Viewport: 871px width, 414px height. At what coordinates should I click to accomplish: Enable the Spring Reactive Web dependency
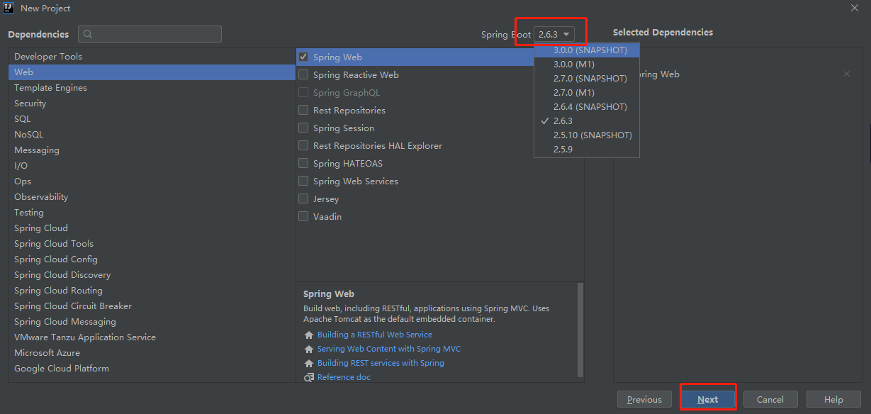tap(303, 74)
